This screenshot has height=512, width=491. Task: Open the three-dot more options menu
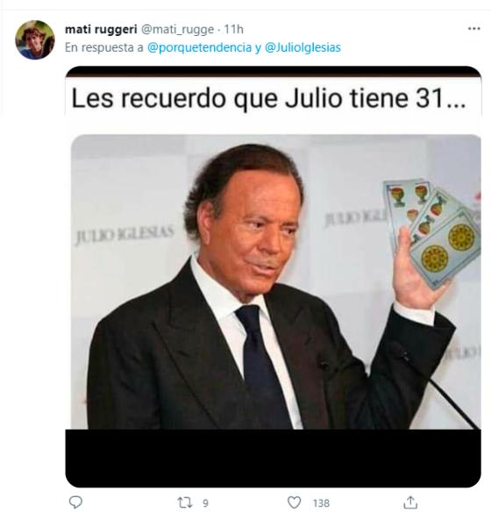(x=473, y=29)
